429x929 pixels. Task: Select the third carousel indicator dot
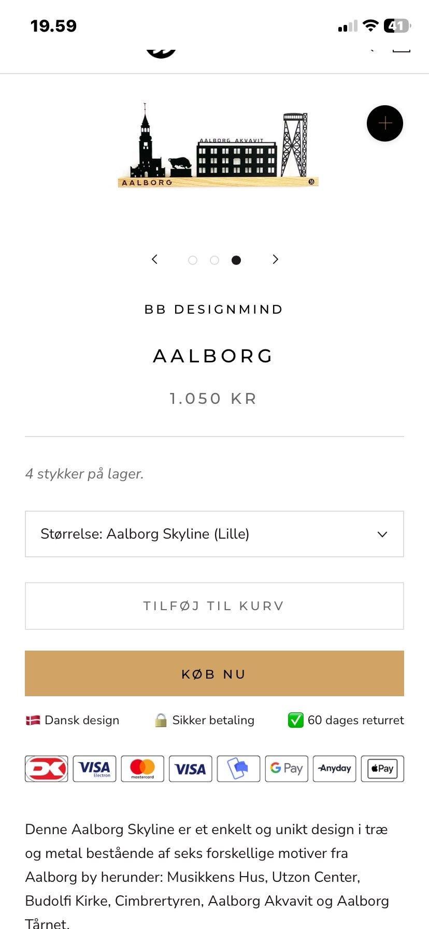(x=236, y=260)
